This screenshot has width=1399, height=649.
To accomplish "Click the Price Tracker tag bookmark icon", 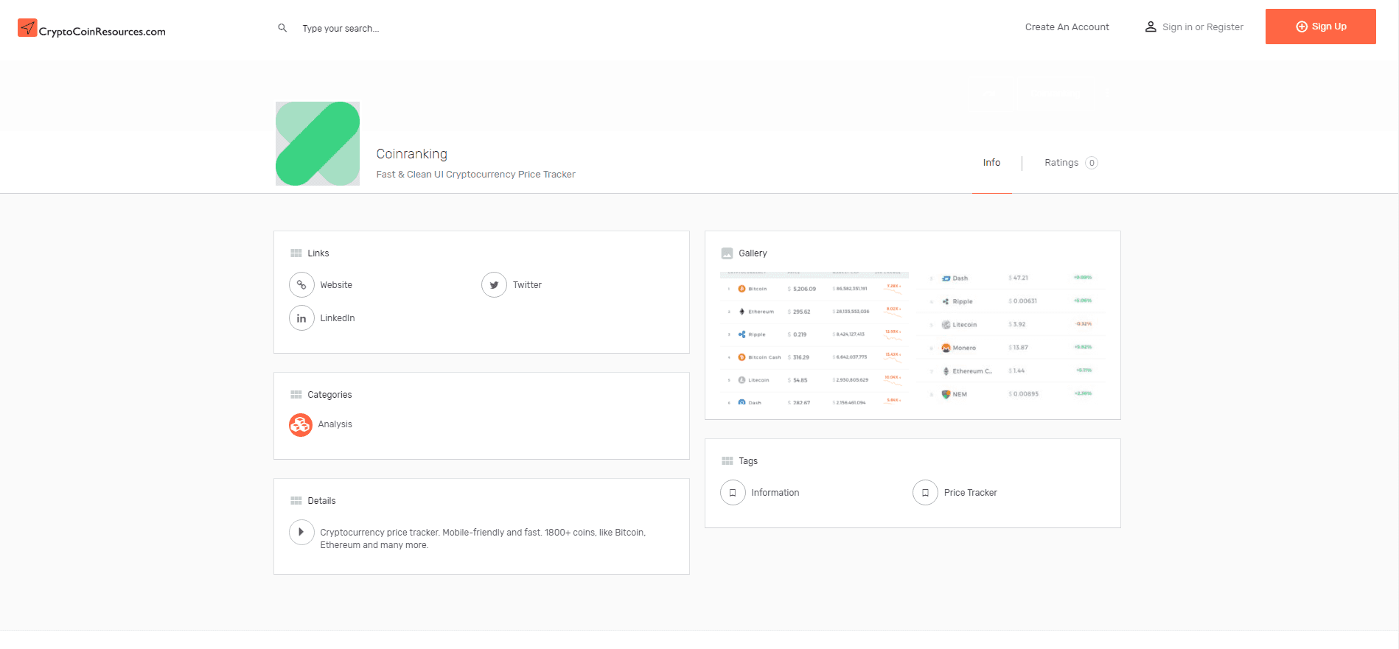I will click(925, 493).
